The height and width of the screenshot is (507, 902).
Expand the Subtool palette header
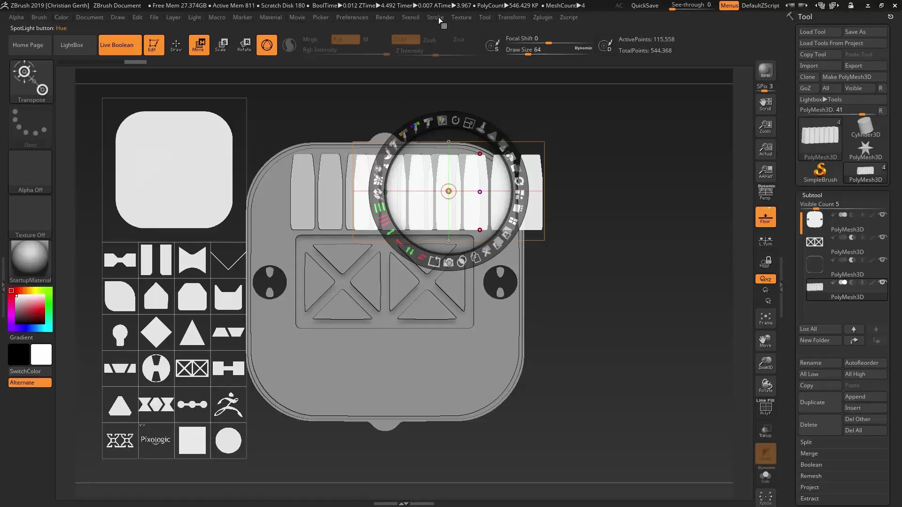point(812,195)
